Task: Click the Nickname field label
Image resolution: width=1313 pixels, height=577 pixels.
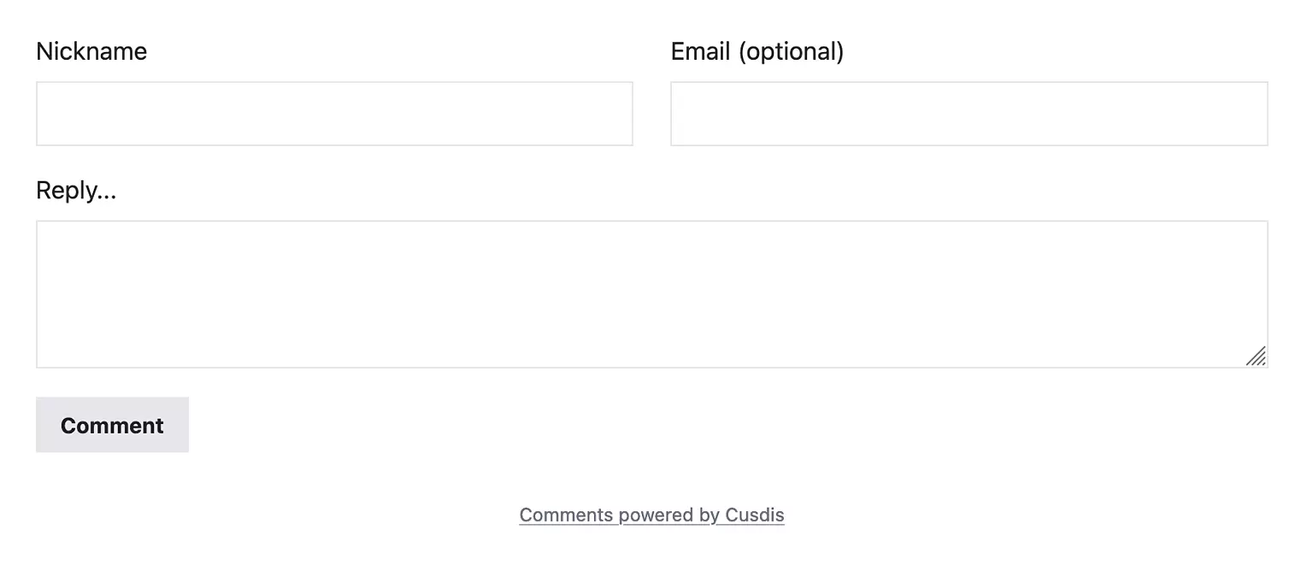Action: pyautogui.click(x=91, y=51)
